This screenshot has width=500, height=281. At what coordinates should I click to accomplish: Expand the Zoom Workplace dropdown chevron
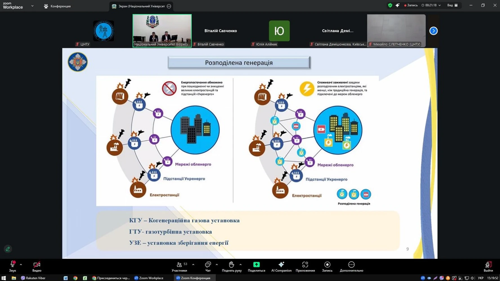32,6
